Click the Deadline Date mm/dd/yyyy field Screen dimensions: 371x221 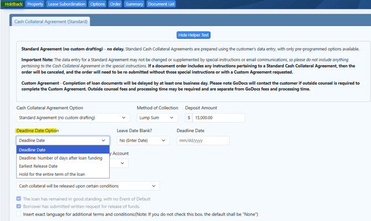pyautogui.click(x=203, y=140)
